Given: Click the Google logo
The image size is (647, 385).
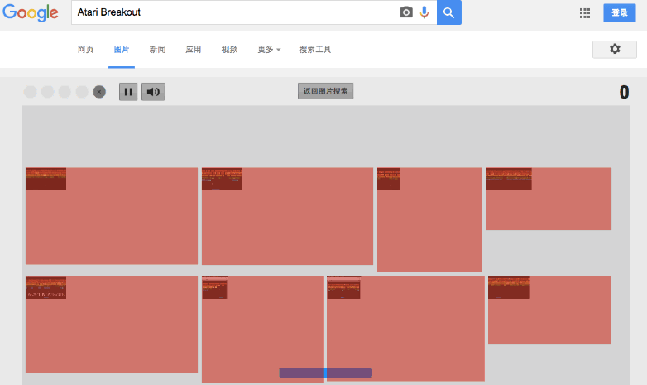Looking at the screenshot, I should [x=31, y=12].
